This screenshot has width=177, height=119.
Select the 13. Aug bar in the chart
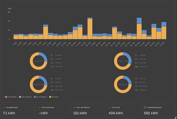(x=75, y=33)
